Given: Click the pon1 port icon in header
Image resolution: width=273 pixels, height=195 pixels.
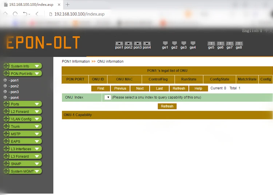Looking at the screenshot, I should 119,43.
